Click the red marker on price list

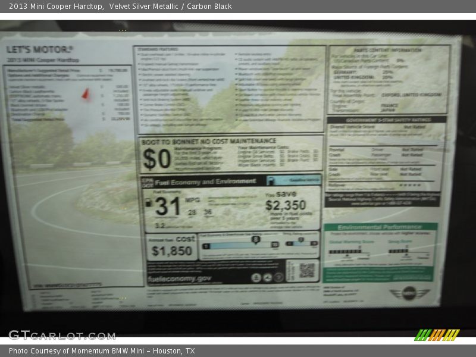pos(85,93)
